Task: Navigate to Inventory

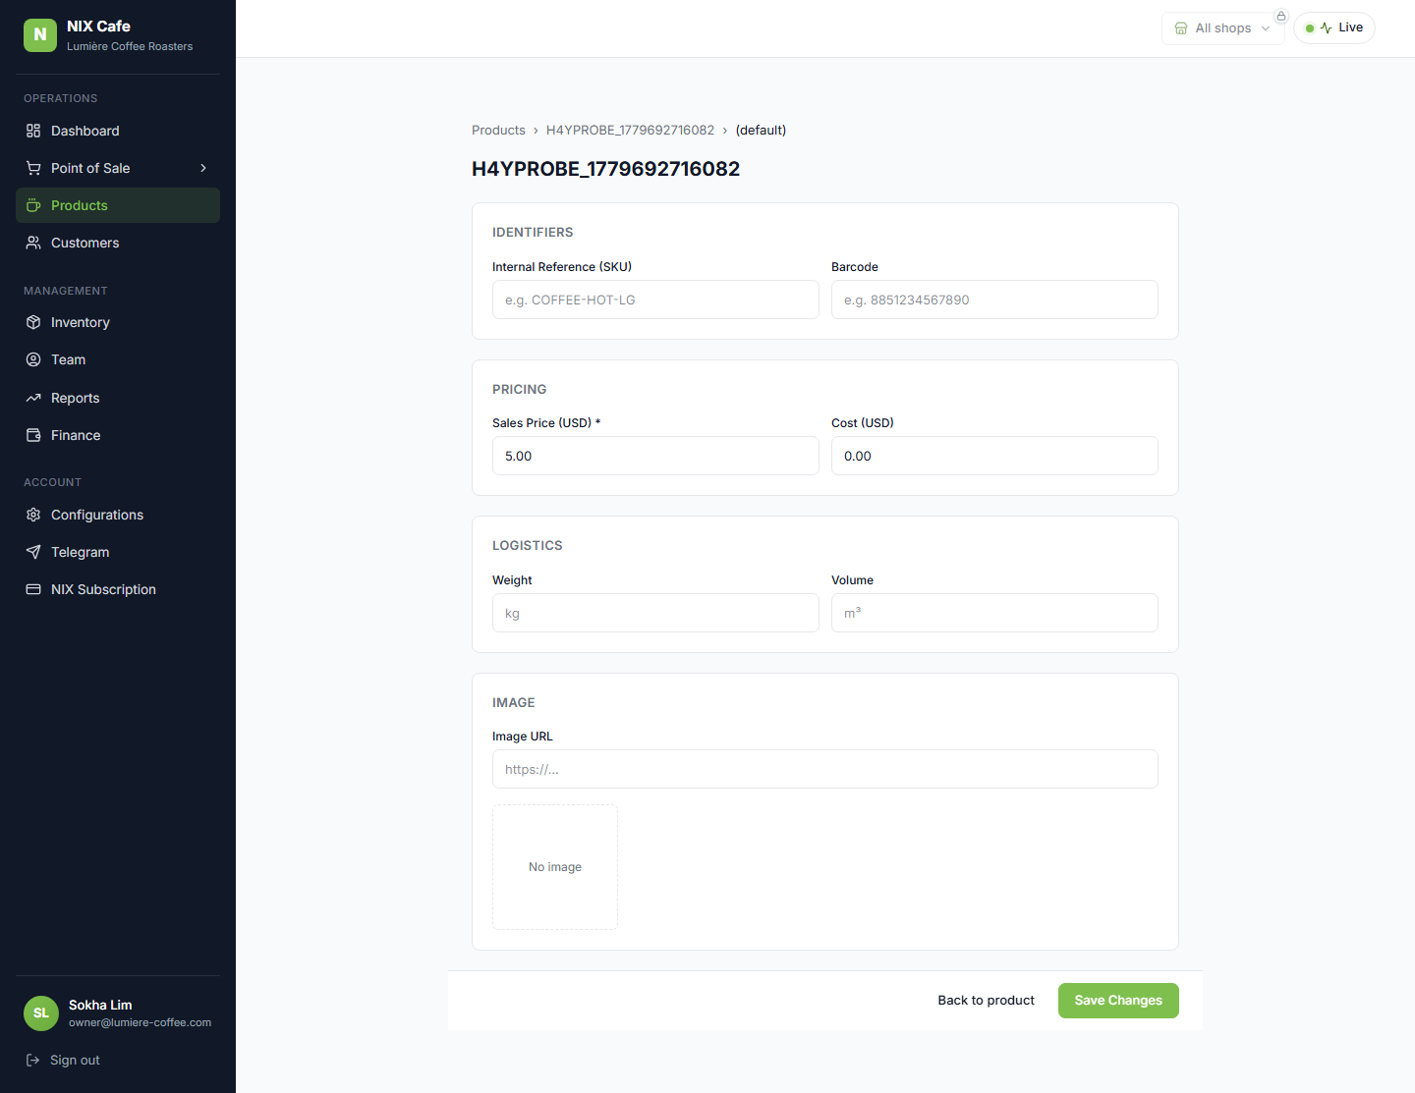Action: pyautogui.click(x=118, y=322)
